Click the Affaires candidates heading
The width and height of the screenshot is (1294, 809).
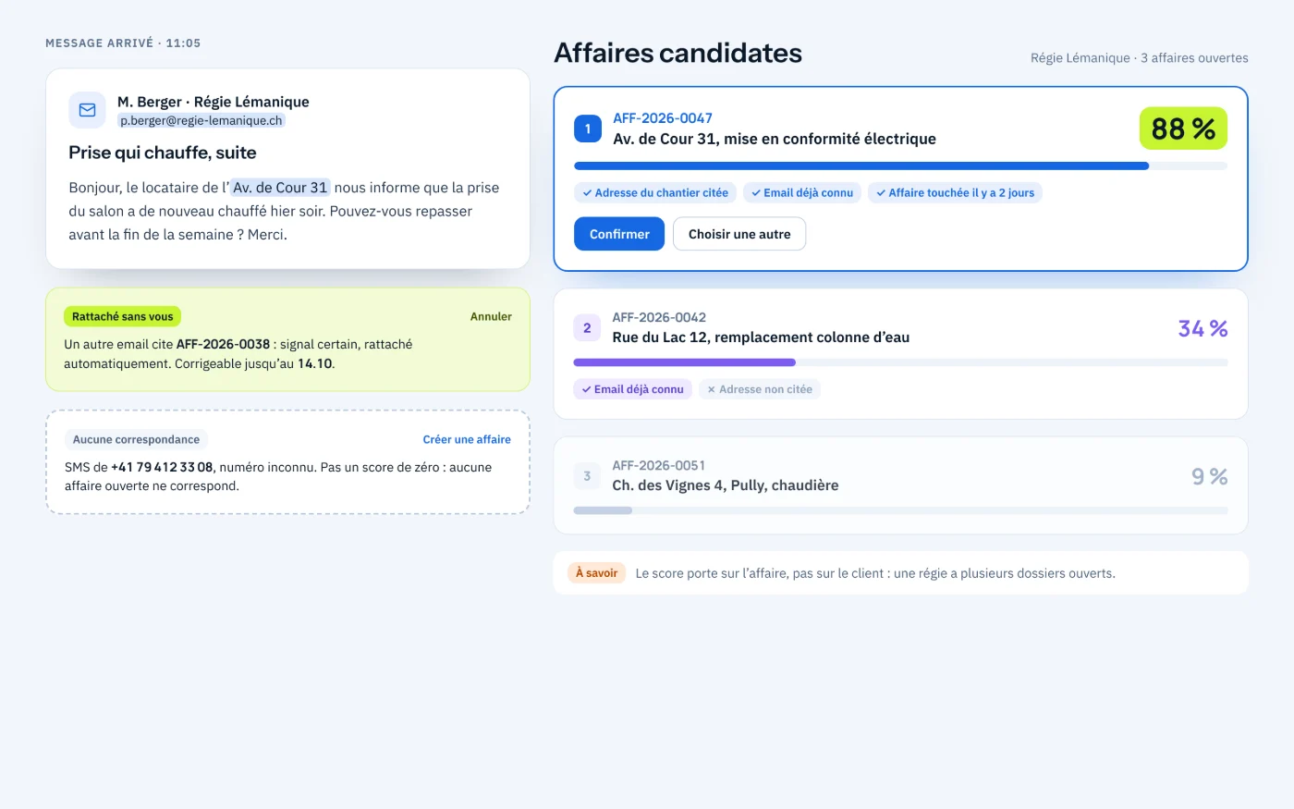click(x=678, y=54)
